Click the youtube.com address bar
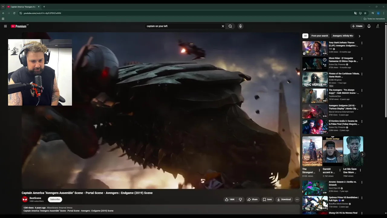This screenshot has height=218, width=387. coord(186,13)
